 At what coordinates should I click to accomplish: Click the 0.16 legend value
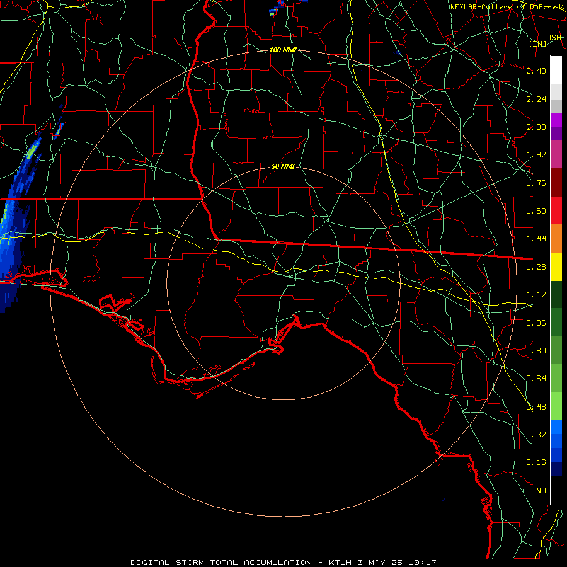coord(536,462)
